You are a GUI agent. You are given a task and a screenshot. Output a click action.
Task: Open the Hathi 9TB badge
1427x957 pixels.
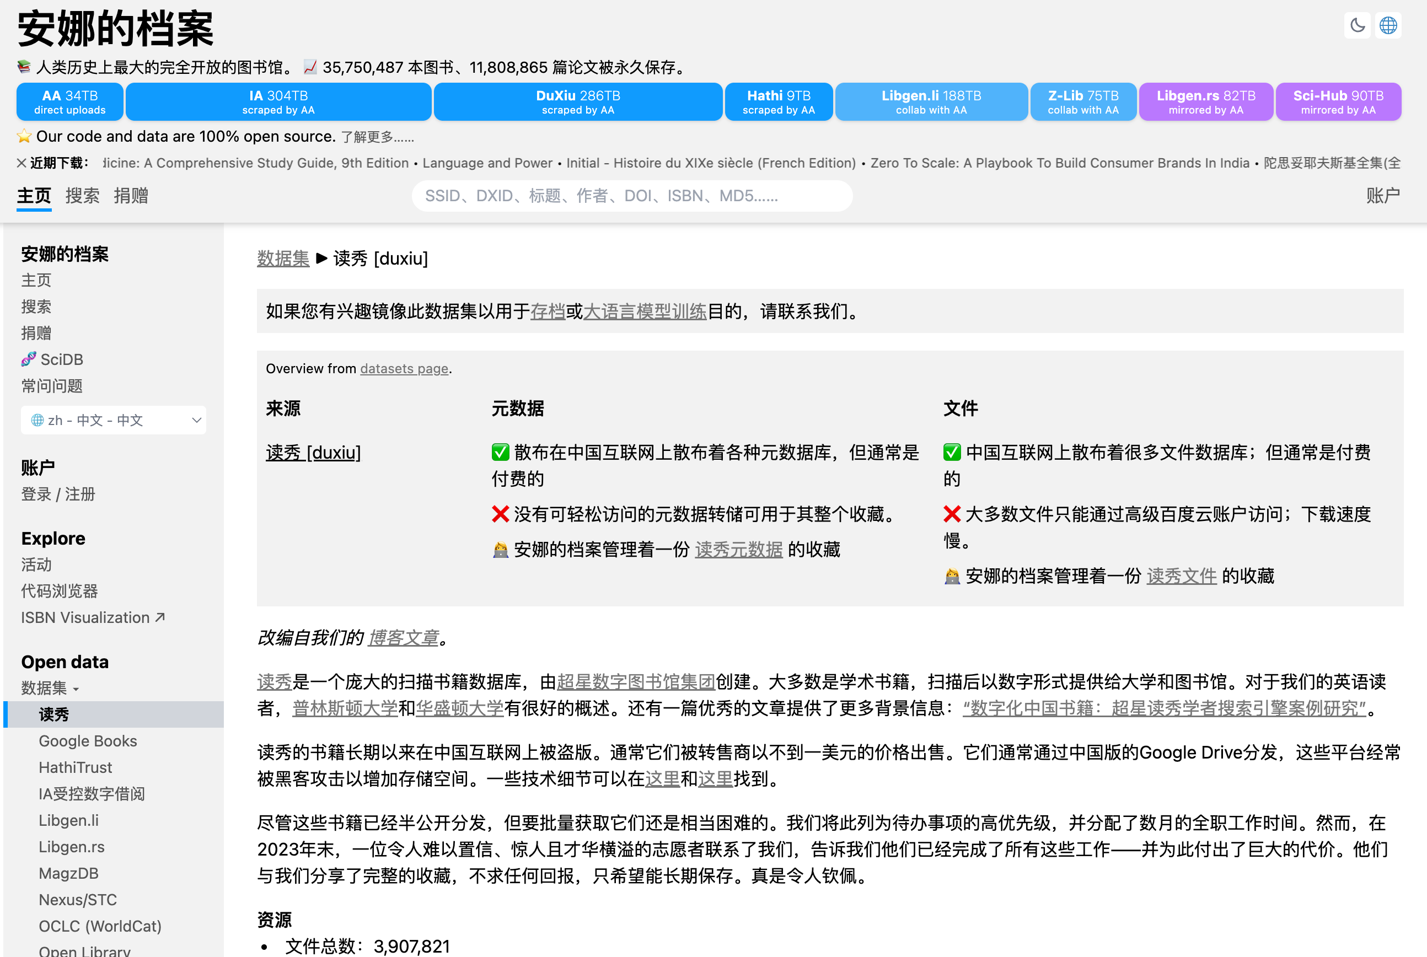[779, 102]
